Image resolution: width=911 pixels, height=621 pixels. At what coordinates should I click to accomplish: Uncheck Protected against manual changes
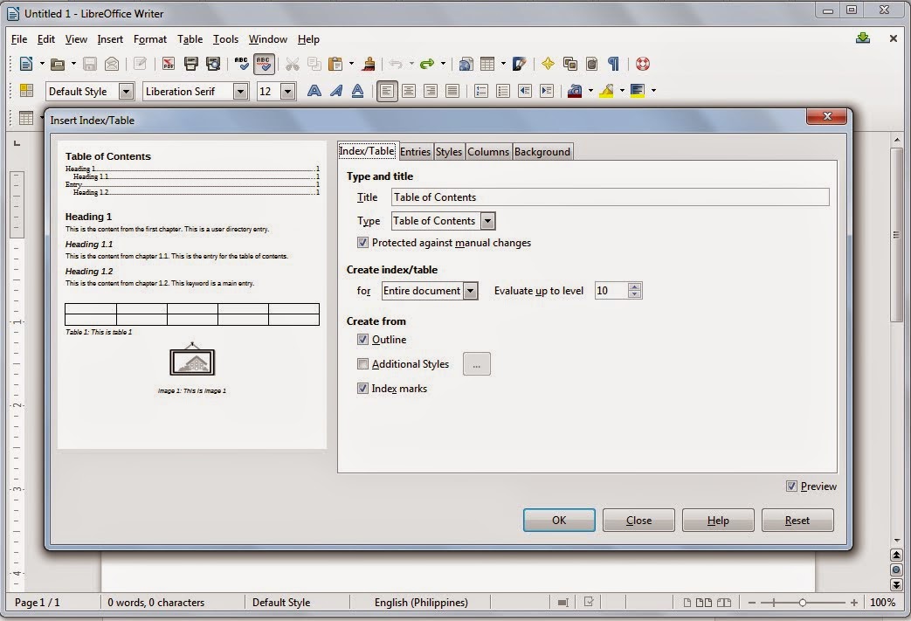(363, 243)
